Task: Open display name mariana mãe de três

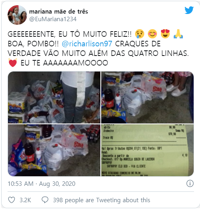Action: tap(59, 12)
